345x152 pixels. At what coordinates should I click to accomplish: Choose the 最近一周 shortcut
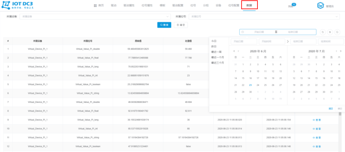[x=216, y=52]
